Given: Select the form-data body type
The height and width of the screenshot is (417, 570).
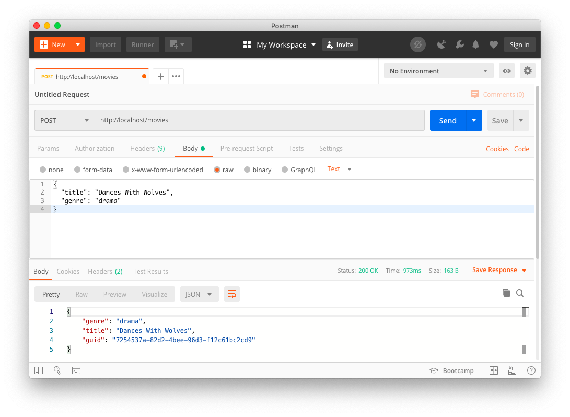Looking at the screenshot, I should (x=77, y=170).
